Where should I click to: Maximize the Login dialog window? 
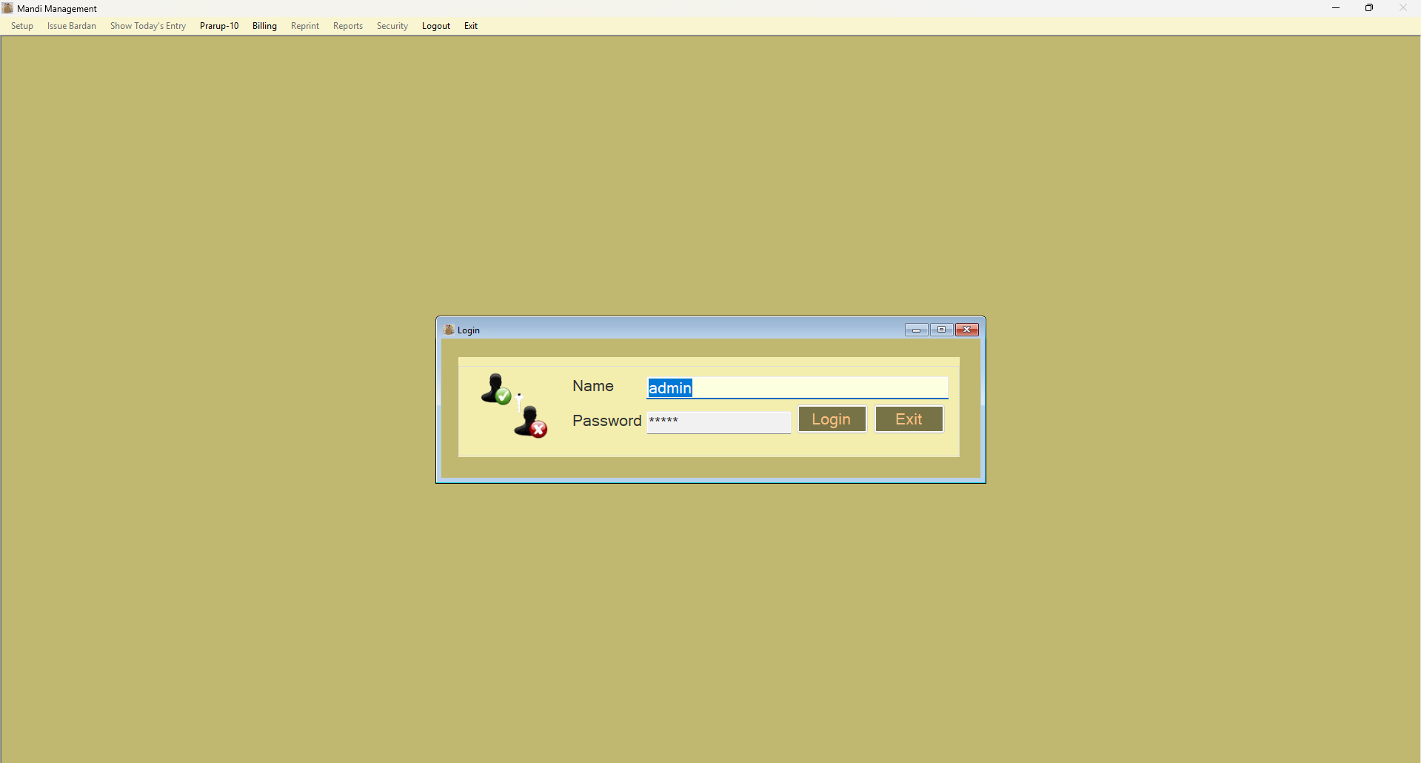(942, 330)
